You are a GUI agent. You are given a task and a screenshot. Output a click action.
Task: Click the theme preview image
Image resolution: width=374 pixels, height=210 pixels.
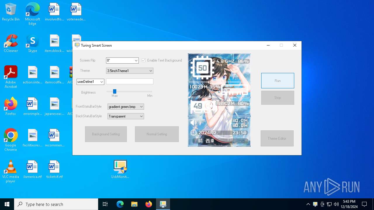[x=219, y=100]
